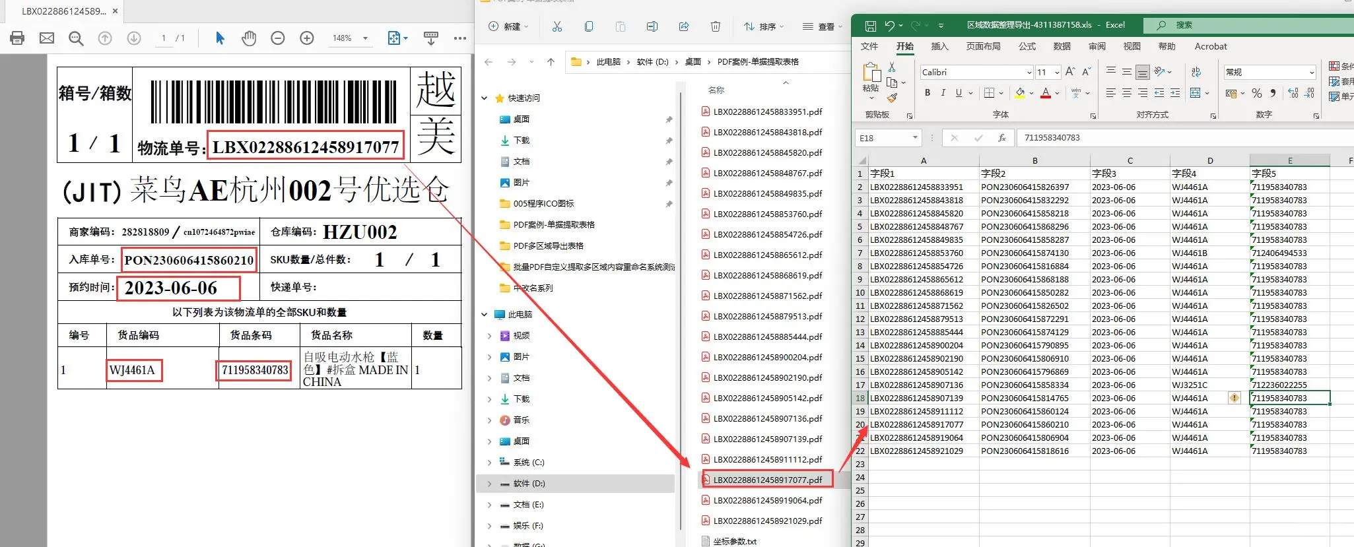The image size is (1354, 547).
Task: Click the merge and center icon
Action: tap(1195, 93)
